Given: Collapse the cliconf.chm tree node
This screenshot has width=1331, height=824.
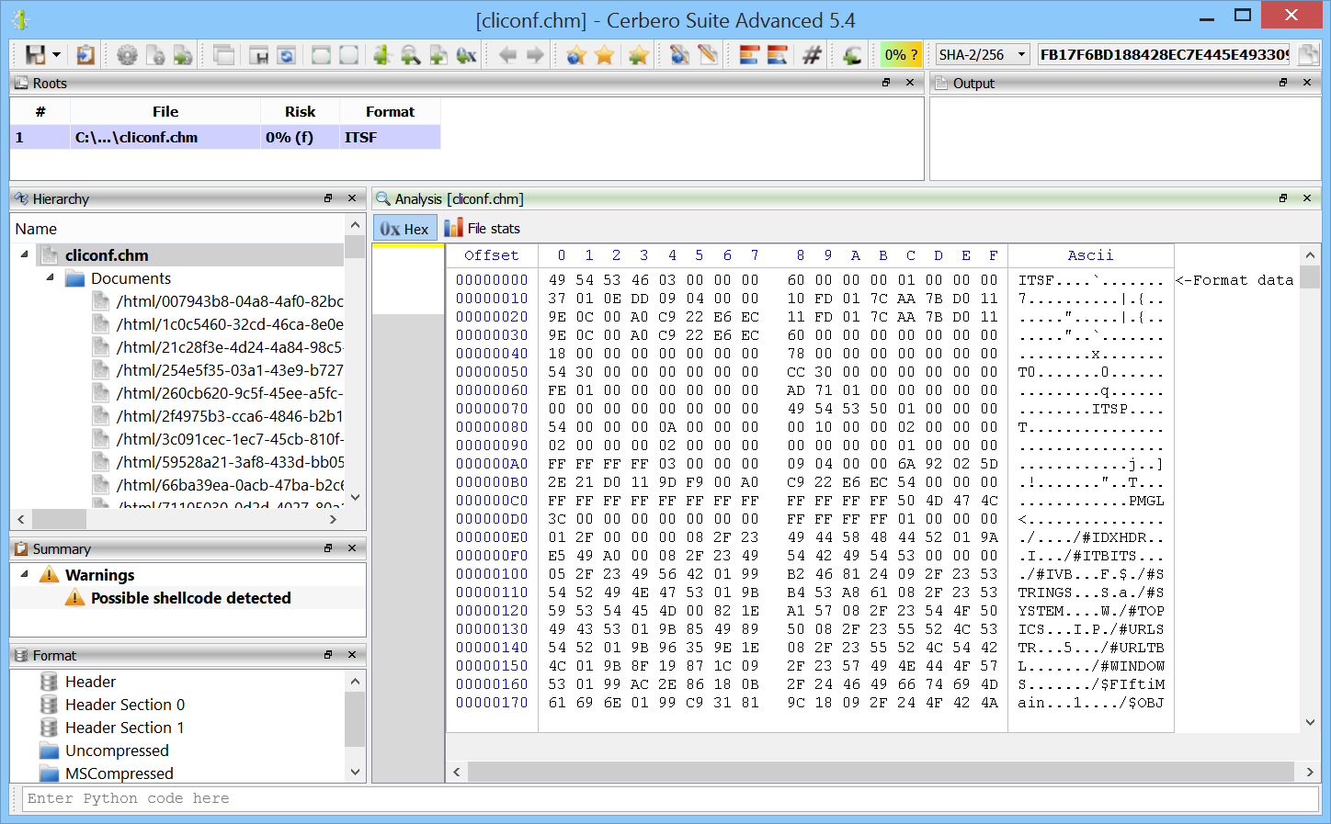Looking at the screenshot, I should [24, 254].
